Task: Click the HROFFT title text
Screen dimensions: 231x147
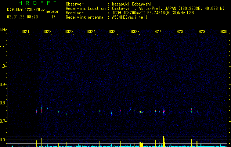Action: pos(37,3)
